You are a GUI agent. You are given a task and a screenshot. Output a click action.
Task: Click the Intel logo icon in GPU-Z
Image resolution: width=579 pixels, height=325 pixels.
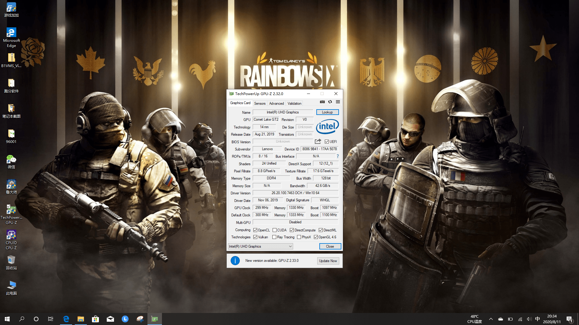coord(327,126)
